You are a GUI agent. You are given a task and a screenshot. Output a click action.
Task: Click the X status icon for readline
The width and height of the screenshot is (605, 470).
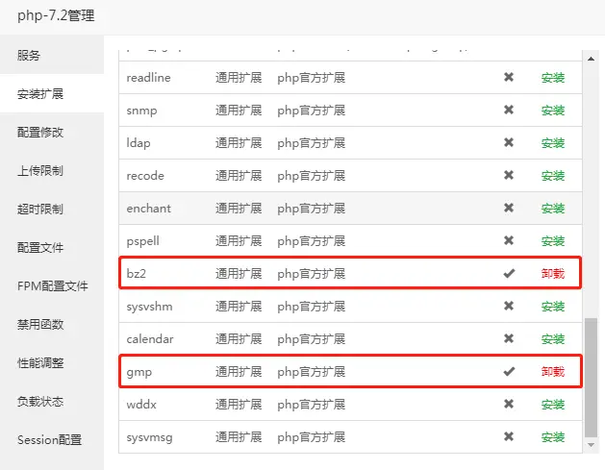pyautogui.click(x=509, y=78)
